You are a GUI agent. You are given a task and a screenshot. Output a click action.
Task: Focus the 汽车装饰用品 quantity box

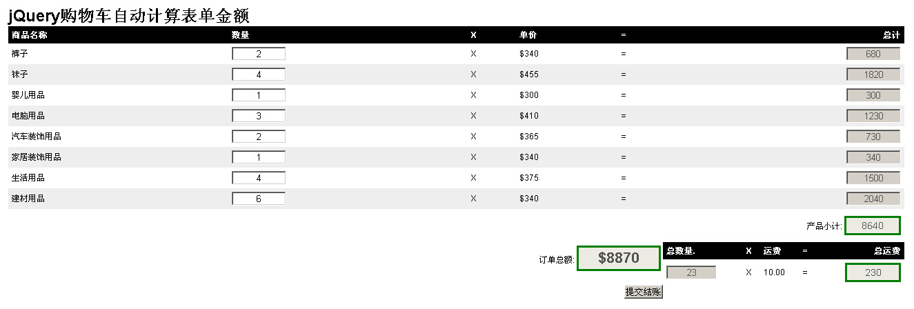[259, 137]
